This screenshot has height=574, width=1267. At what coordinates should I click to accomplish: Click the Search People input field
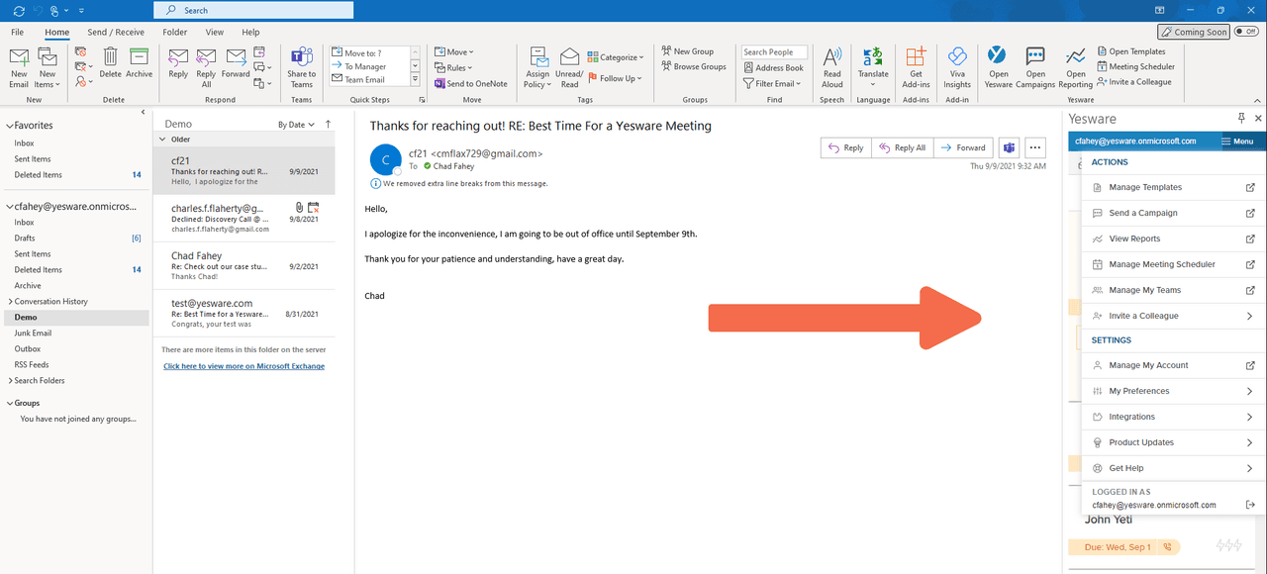pos(774,52)
